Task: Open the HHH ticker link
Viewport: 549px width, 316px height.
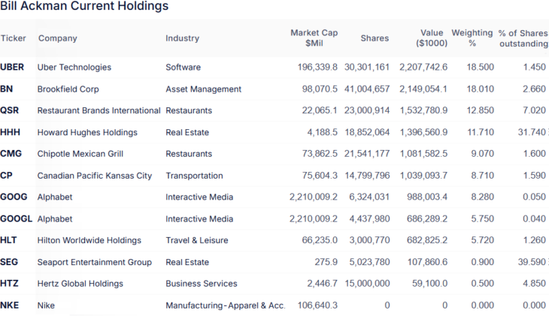Action: pos(11,132)
